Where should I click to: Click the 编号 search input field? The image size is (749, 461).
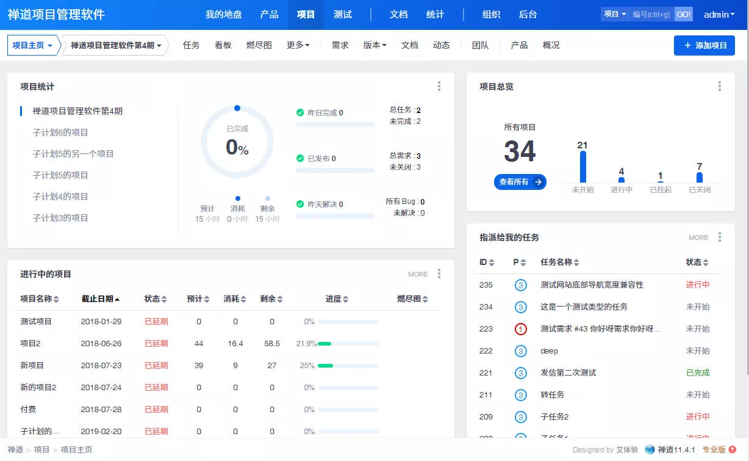pos(652,14)
